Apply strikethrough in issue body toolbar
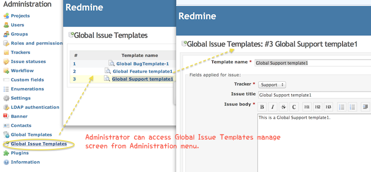The image size is (371, 172). pyautogui.click(x=283, y=107)
